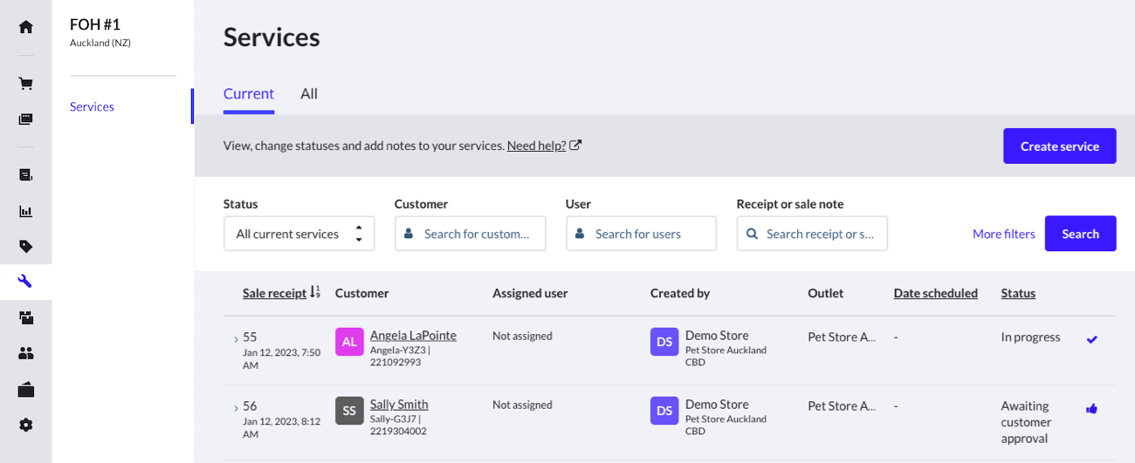Expand the row for sale receipt 56
Viewport: 1135px width, 463px height.
236,407
